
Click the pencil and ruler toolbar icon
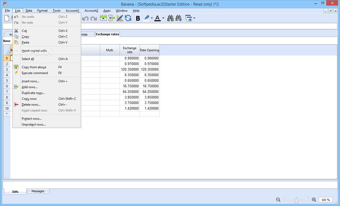(120, 18)
